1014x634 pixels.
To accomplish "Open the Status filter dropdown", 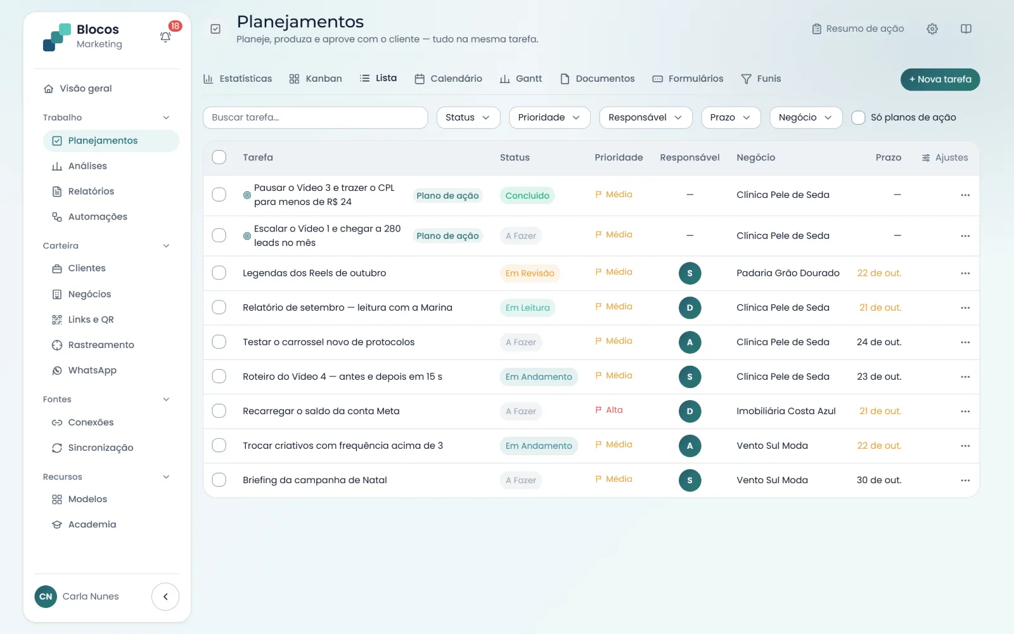I will click(468, 117).
